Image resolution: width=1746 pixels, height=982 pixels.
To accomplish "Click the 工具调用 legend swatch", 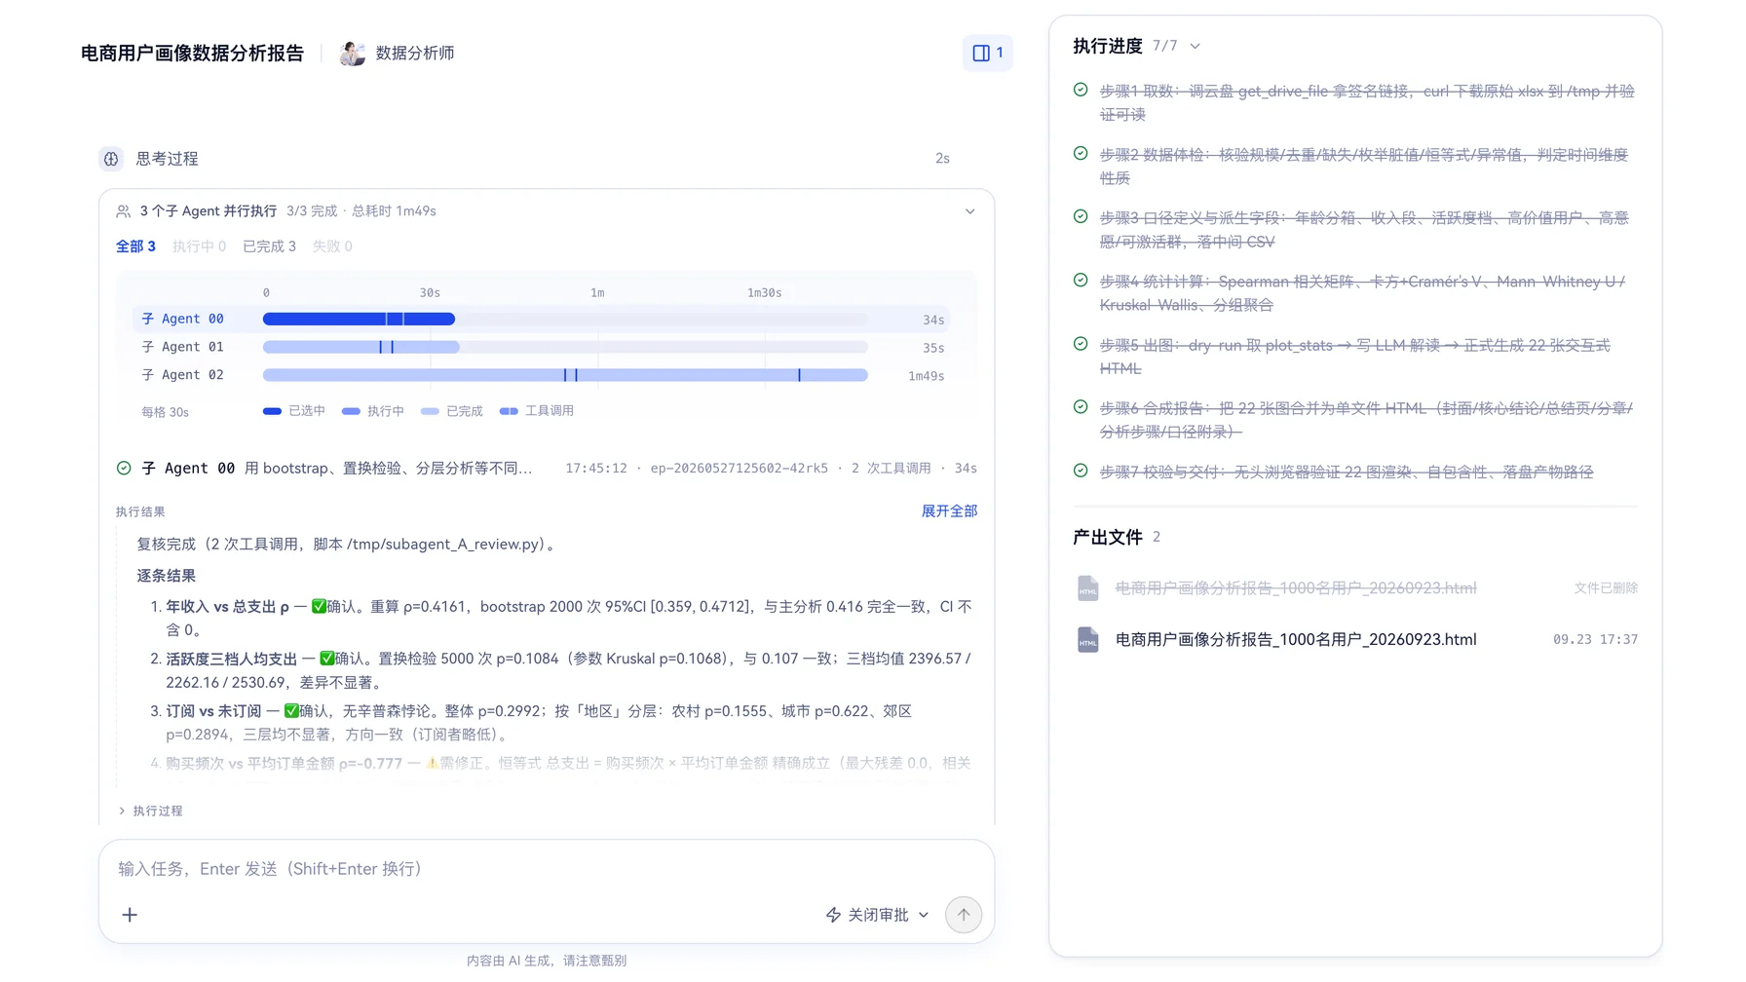I will click(x=509, y=411).
